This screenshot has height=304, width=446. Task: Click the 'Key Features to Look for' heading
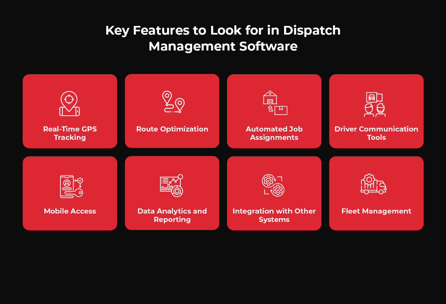point(223,38)
